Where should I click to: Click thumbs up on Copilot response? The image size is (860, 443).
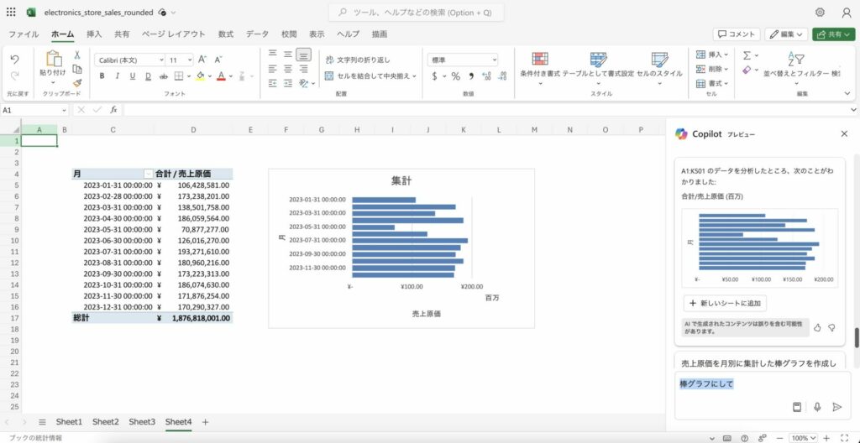[817, 328]
